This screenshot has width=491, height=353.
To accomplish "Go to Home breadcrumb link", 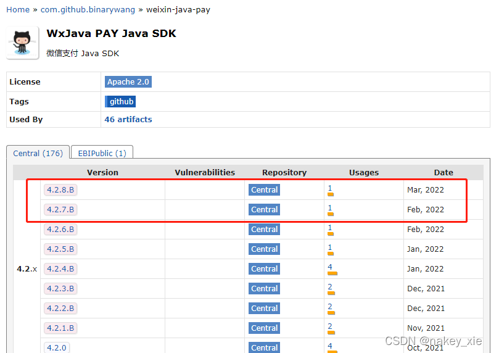I will coord(18,10).
